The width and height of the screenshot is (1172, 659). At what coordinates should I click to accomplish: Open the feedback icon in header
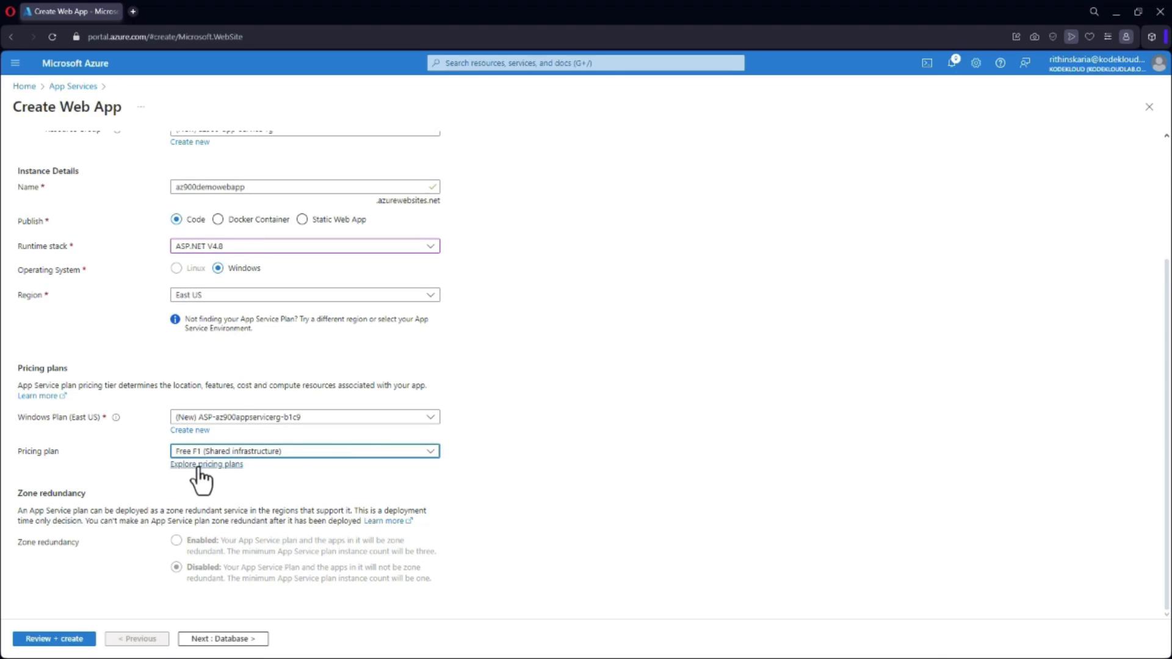coord(1025,63)
